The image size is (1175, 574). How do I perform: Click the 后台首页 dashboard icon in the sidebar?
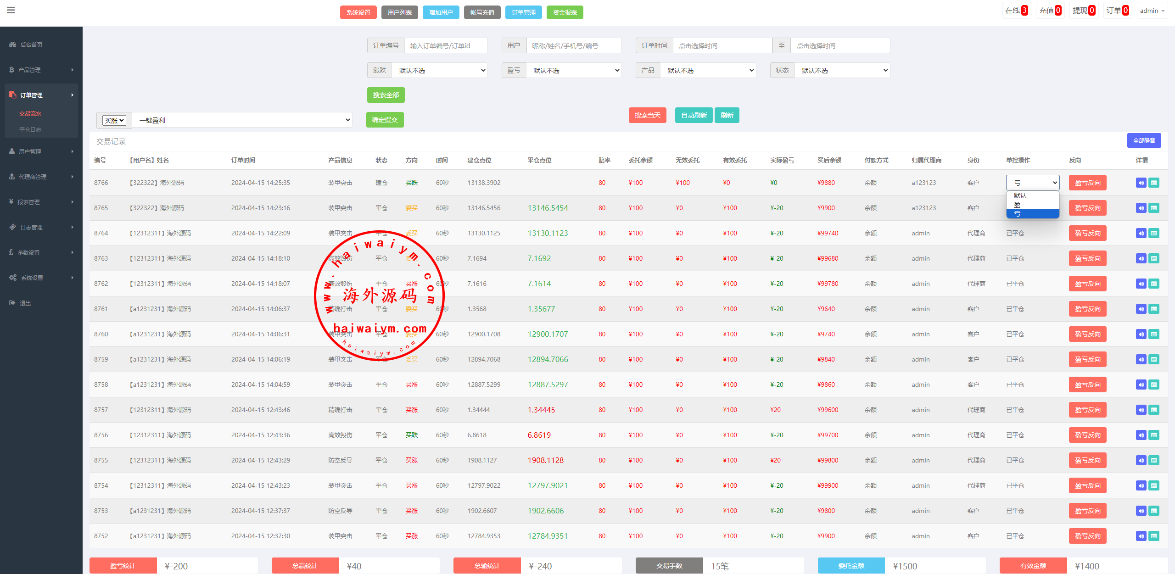12,45
